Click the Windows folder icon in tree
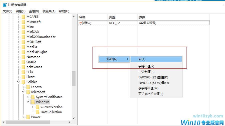Image resolution: width=225 pixels, height=126 pixels. point(33,102)
